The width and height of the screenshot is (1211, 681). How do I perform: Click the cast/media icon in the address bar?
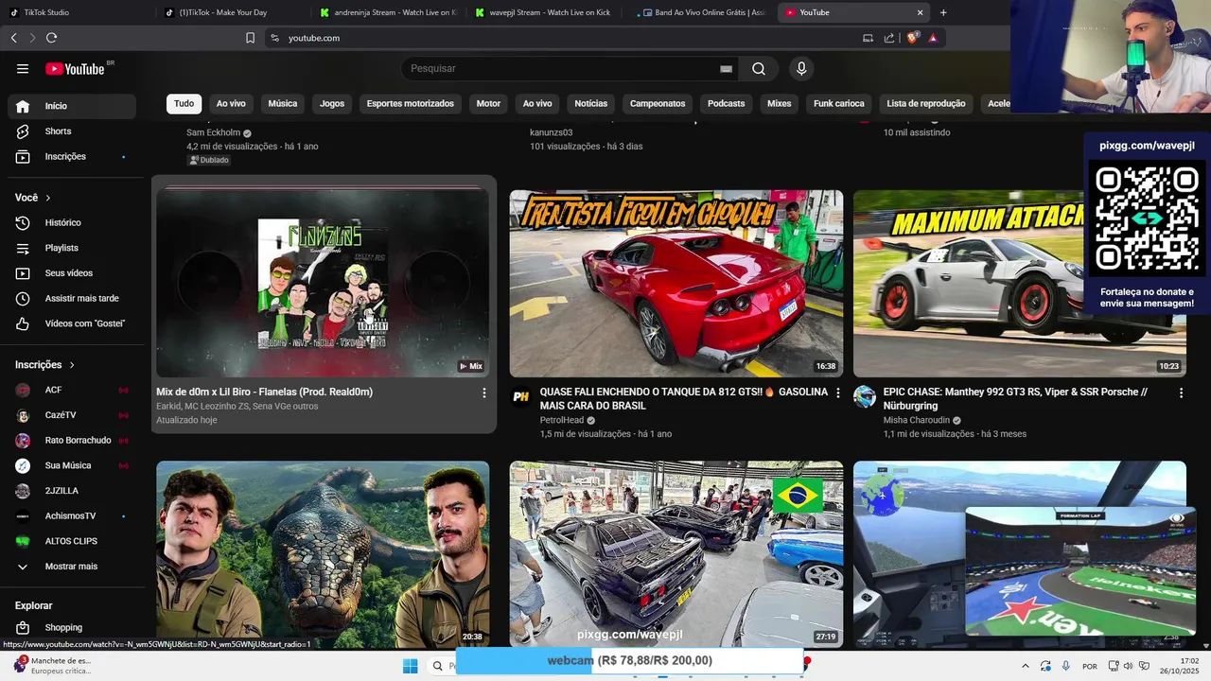[868, 38]
